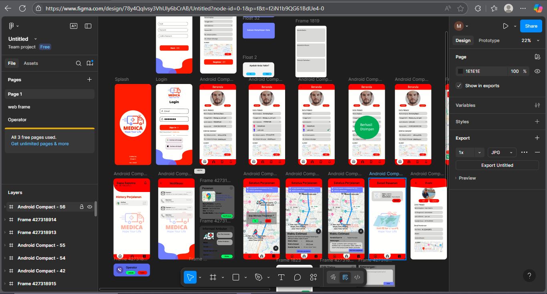Open the JPG export format dropdown
547x294 pixels.
click(x=502, y=152)
